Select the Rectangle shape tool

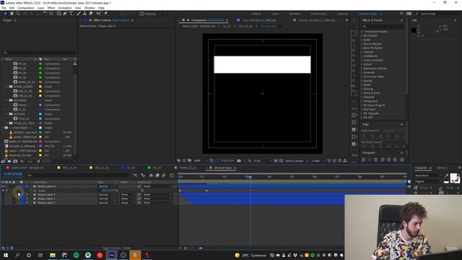59,14
